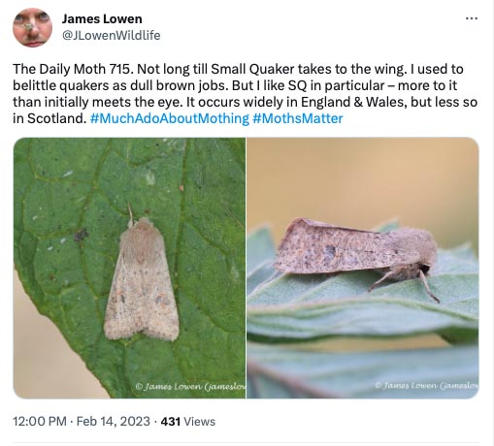Click the moth's wings in the left photo
The width and height of the screenshot is (494, 446).
(143, 298)
